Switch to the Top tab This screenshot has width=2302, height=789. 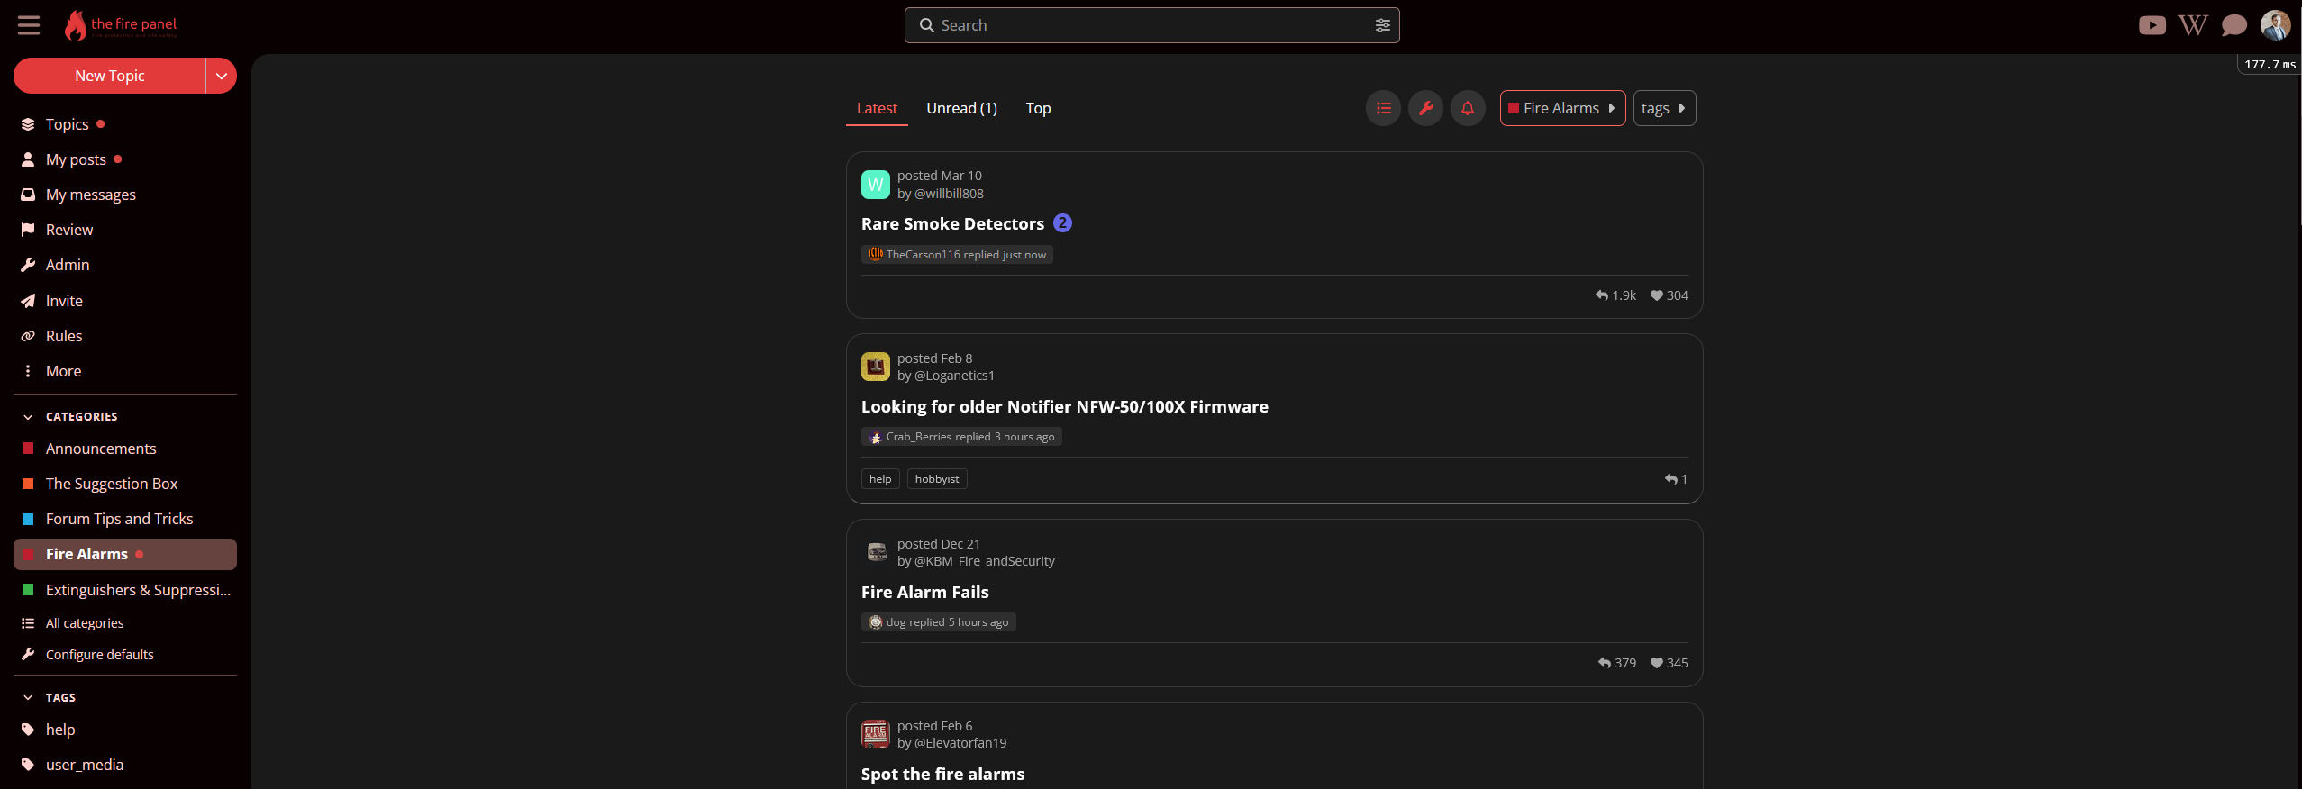[x=1038, y=108]
